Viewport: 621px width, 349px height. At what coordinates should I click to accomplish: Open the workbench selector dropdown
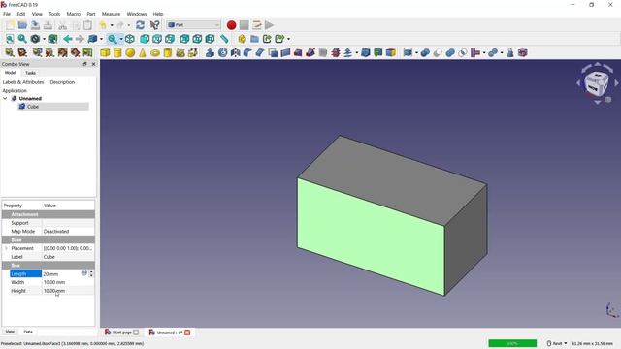[193, 25]
